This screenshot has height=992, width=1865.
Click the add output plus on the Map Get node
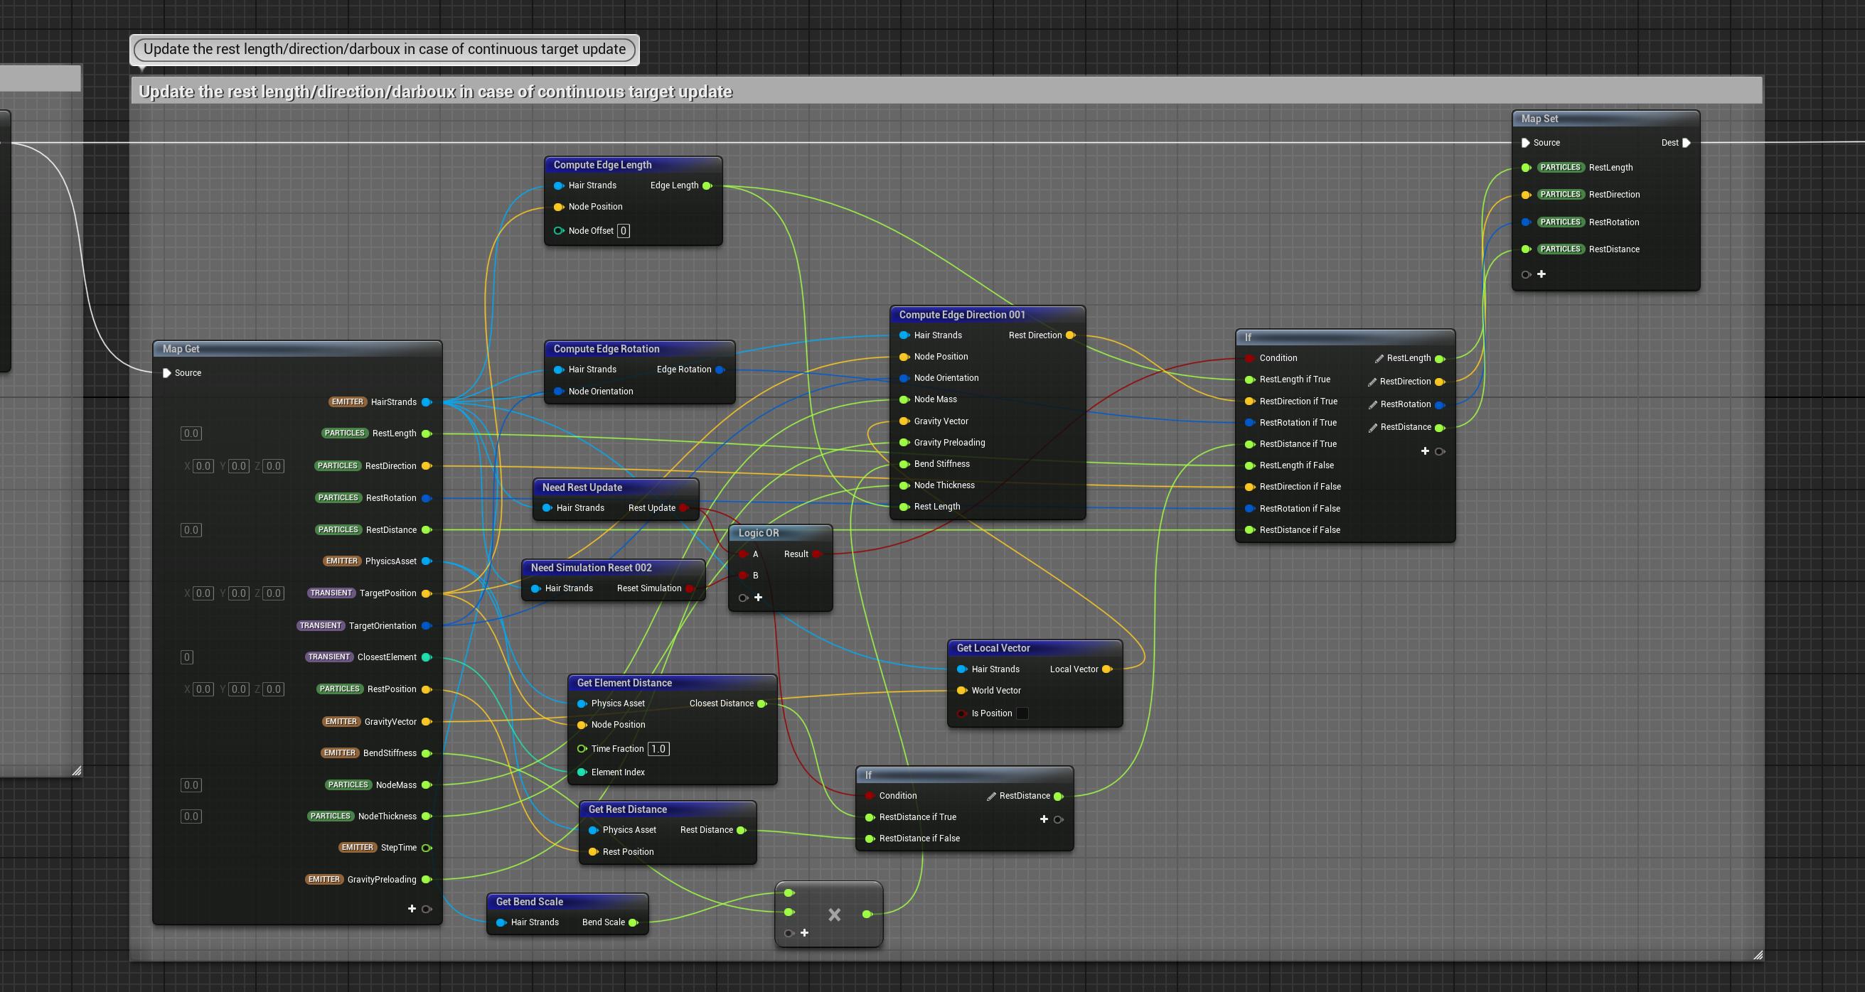pos(412,909)
